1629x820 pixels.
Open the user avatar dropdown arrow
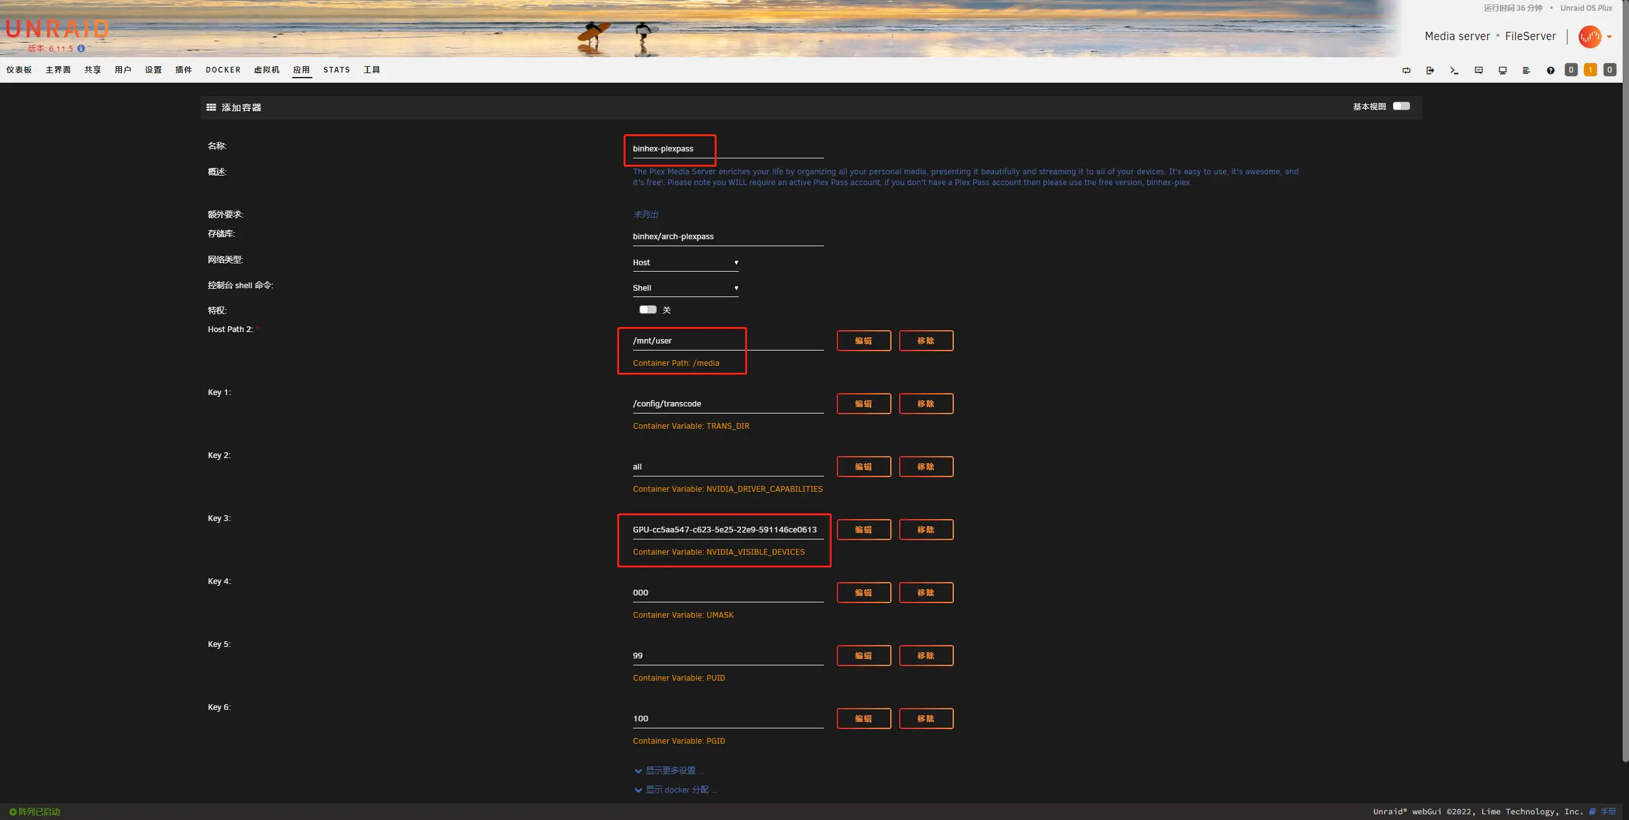1609,37
